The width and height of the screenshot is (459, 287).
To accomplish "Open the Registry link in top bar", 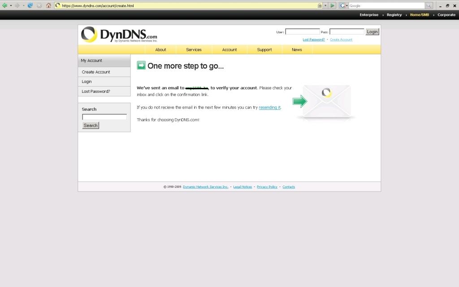I will point(394,15).
